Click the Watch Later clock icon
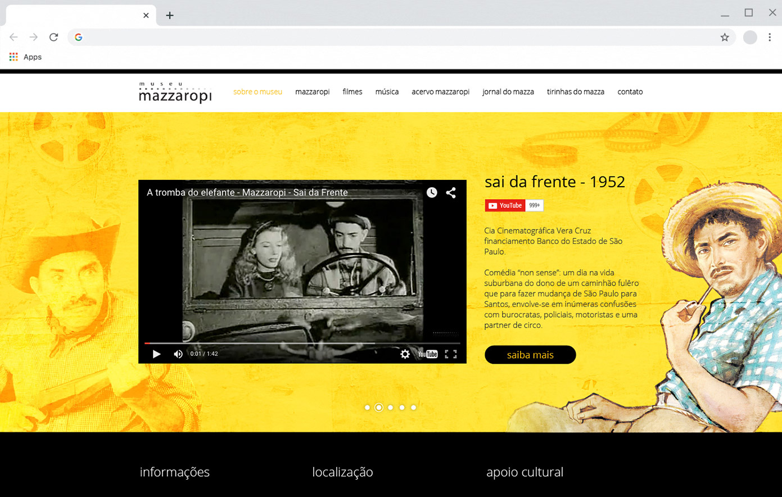 (432, 192)
